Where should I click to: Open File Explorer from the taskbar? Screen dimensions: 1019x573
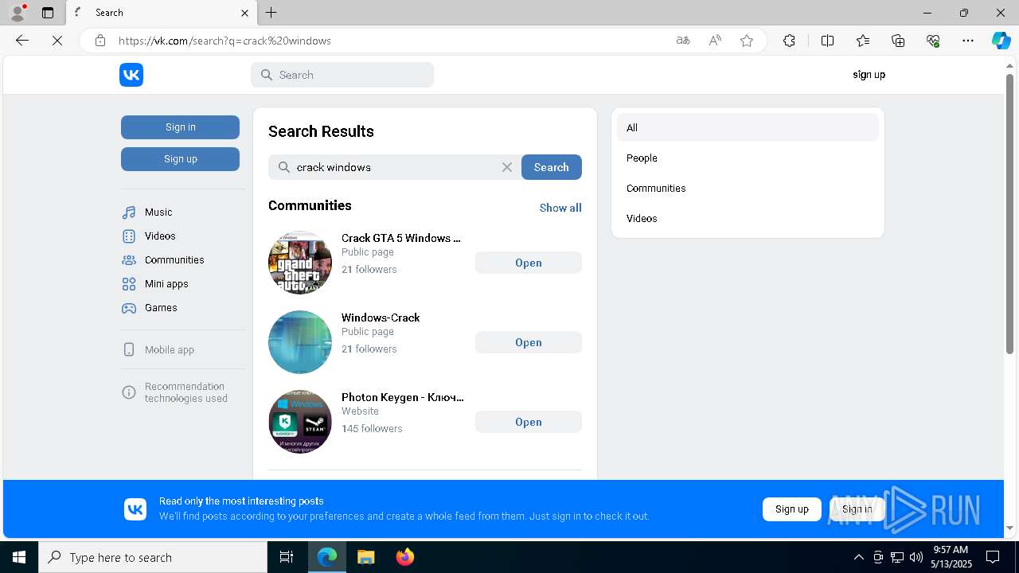[366, 557]
